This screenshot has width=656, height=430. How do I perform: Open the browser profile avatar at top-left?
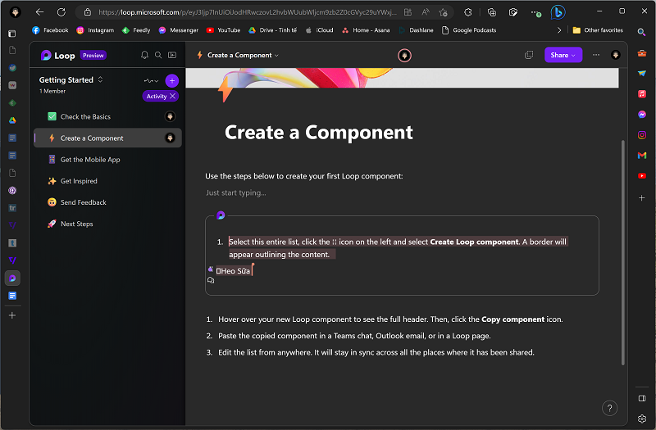coord(16,12)
